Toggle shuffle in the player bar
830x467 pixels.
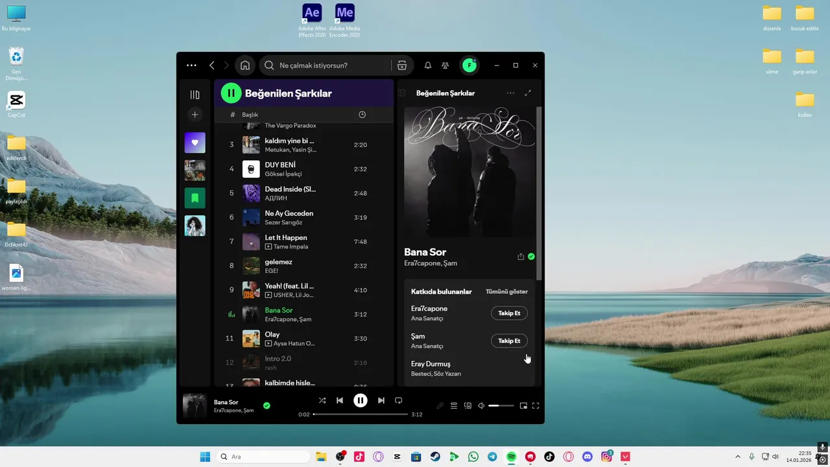point(322,401)
